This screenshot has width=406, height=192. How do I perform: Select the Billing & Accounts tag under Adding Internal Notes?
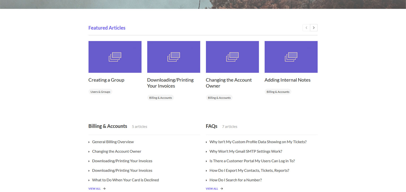click(x=278, y=92)
